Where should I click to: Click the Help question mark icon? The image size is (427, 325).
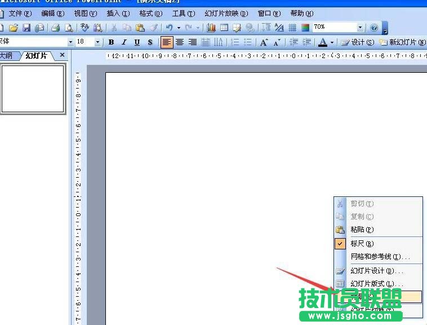pyautogui.click(x=374, y=28)
